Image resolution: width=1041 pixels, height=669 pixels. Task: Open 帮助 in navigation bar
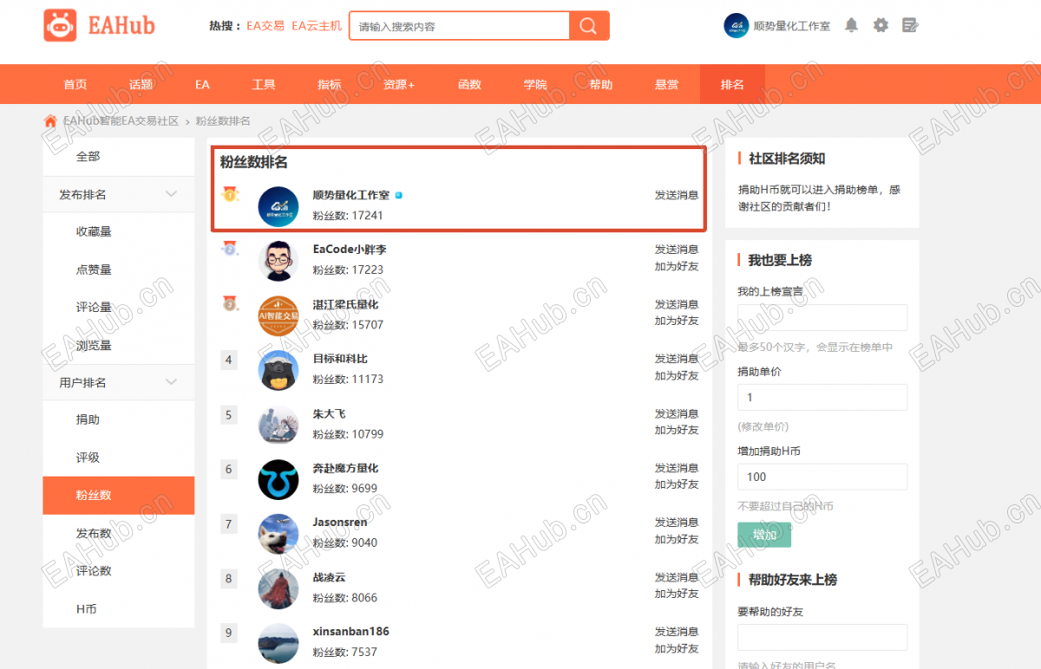[x=601, y=84]
